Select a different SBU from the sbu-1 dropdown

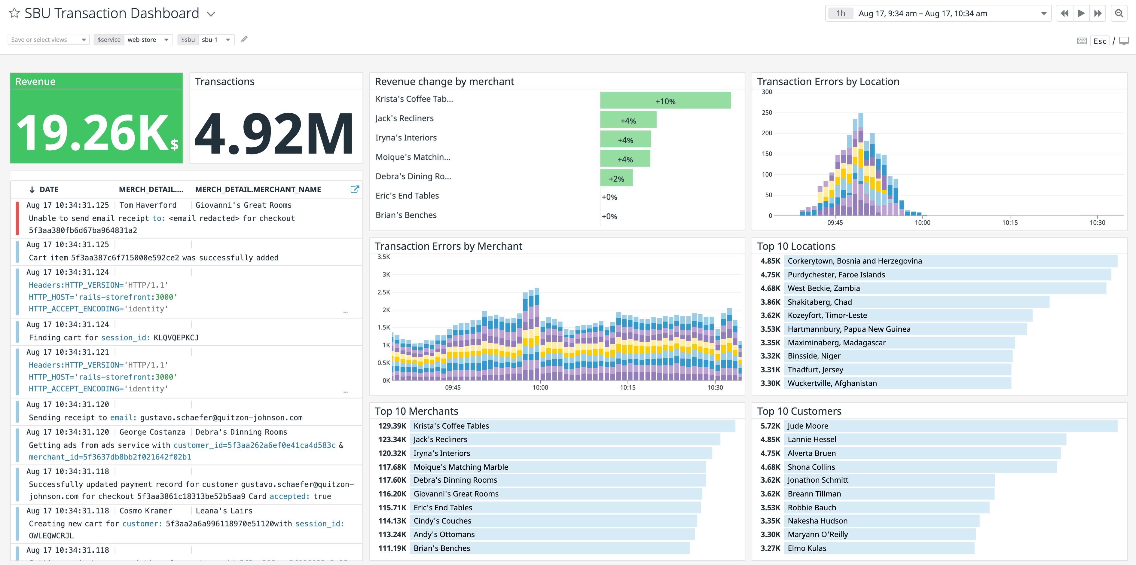[216, 39]
